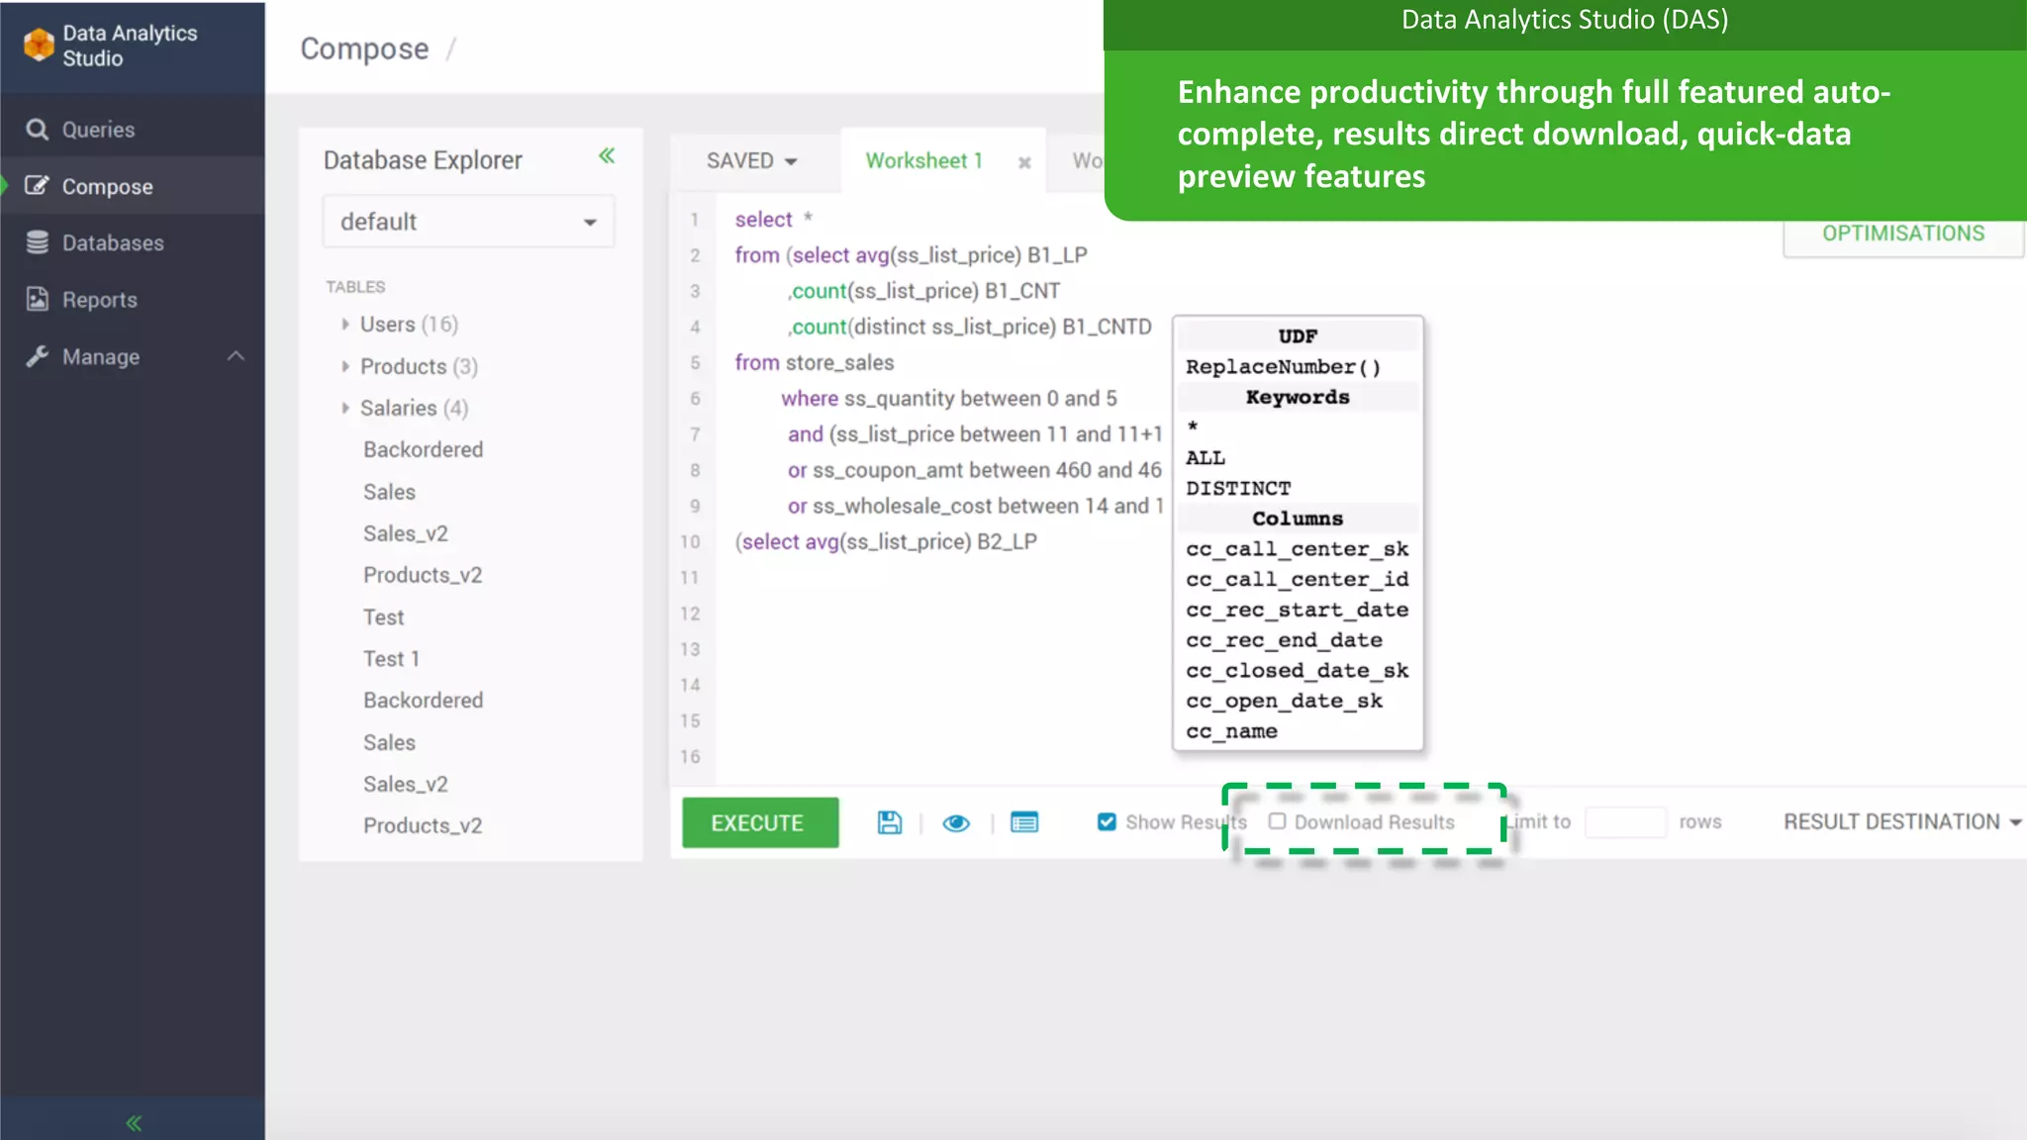Switch to Worksheet 1 tab
Screen dimensions: 2027x1140
(x=923, y=160)
